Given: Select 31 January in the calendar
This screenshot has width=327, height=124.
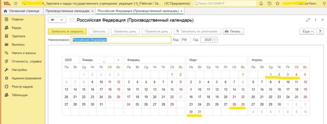Looking at the screenshot, I should click(101, 105).
